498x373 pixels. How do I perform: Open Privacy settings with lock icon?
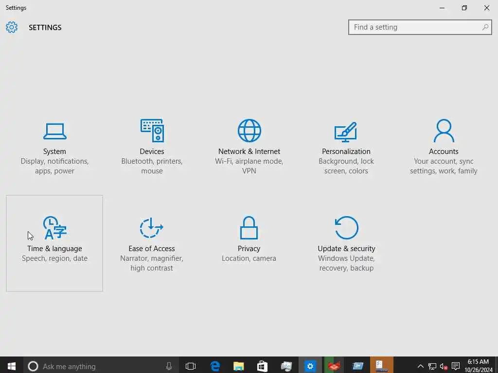pos(249,243)
